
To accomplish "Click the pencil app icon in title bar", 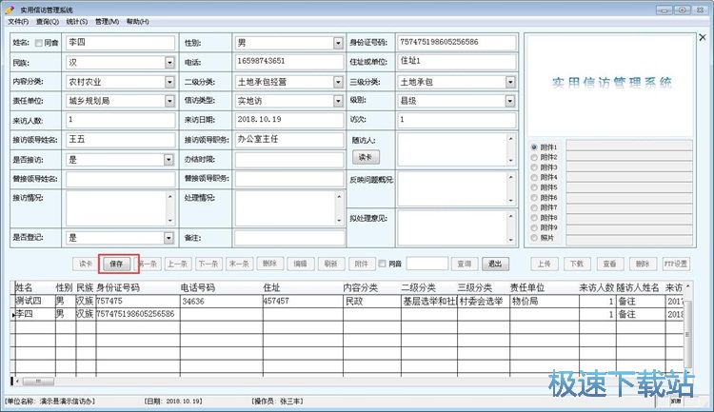I will [x=10, y=10].
